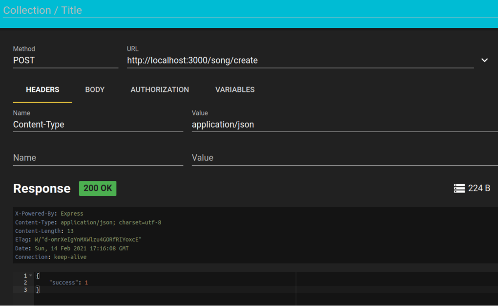The height and width of the screenshot is (306, 498).
Task: Collapse the JSON fold arrow on line 1
Action: pyautogui.click(x=30, y=276)
